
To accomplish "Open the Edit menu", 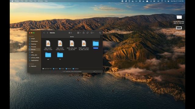I will click(26, 1).
